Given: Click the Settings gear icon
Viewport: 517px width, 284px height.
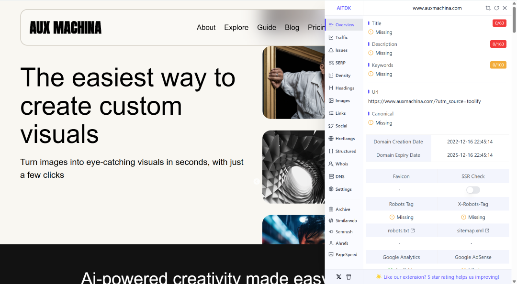Looking at the screenshot, I should click(x=331, y=189).
